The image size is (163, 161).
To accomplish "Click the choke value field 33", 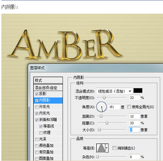I will point(134,123).
